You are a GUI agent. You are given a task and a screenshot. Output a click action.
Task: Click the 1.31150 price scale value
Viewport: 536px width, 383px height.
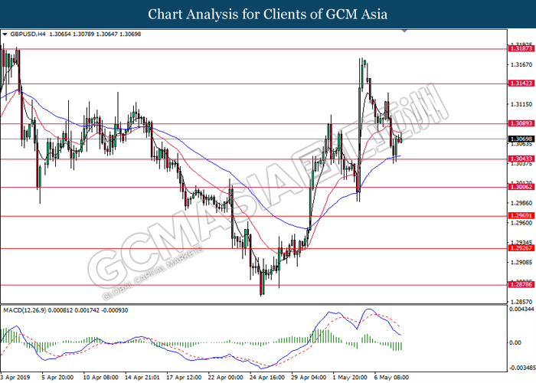point(521,104)
